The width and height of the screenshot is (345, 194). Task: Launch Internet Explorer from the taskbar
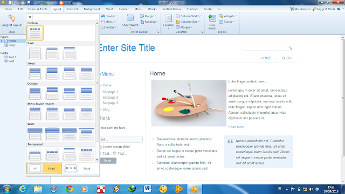(23, 189)
